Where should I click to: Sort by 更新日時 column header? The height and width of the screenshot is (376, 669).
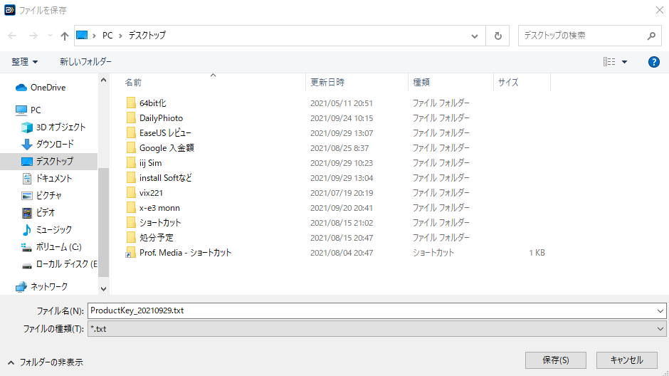click(327, 83)
